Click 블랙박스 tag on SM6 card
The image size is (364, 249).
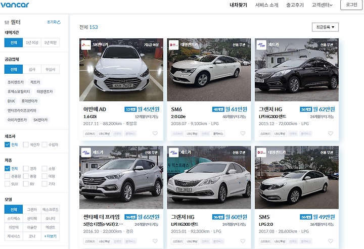coord(218,134)
